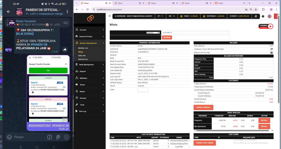The width and height of the screenshot is (281, 149).
Task: Click the orange SEARCH button
Action: pos(167,37)
